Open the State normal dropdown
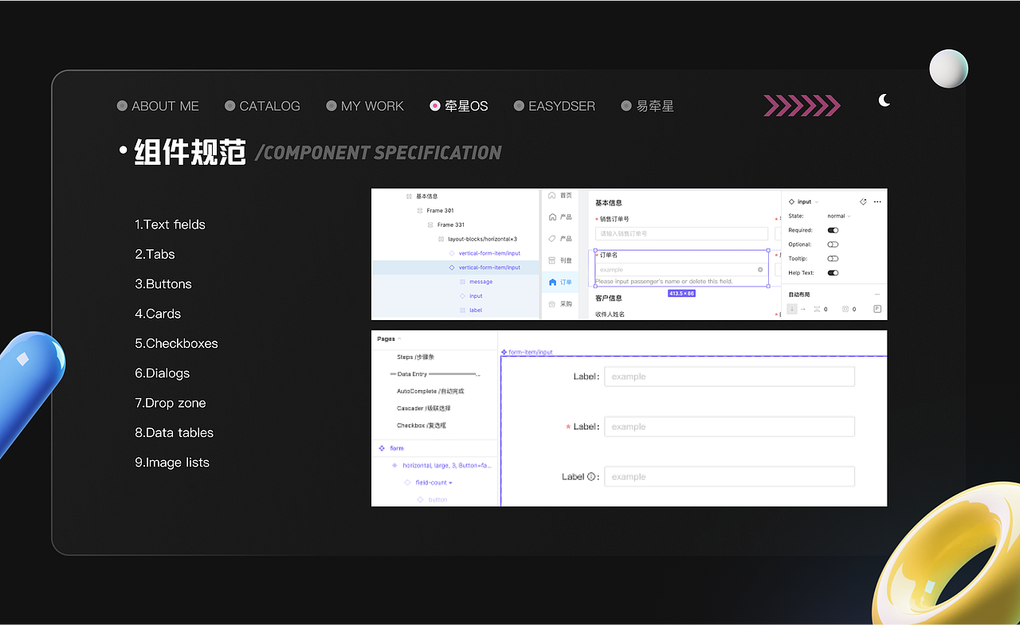Image resolution: width=1020 pixels, height=625 pixels. (x=839, y=216)
